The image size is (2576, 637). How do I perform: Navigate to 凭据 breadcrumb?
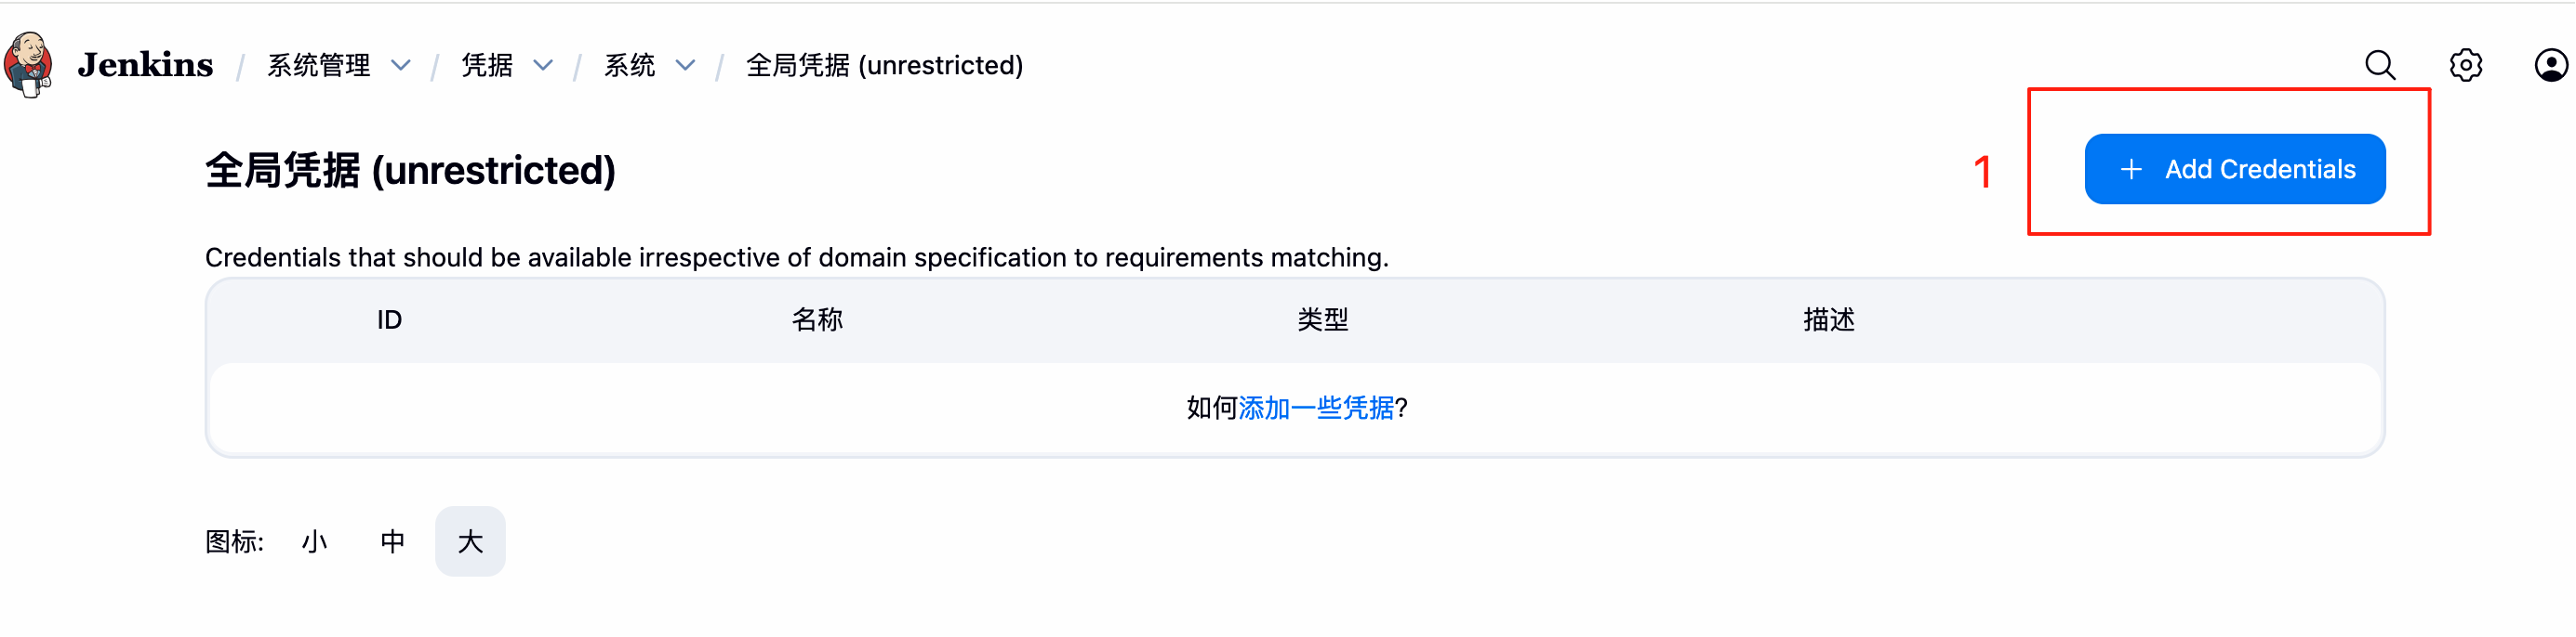[x=487, y=66]
